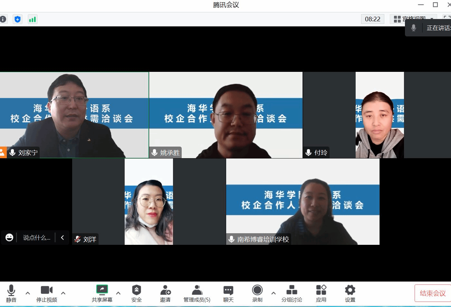Open the blue security shield icon

(x=17, y=19)
